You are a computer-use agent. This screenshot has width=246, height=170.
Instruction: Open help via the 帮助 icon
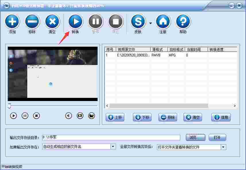(183, 22)
